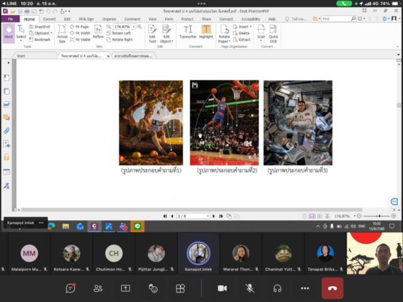The image size is (403, 302).
Task: Open the attachments paperclip panel
Action: point(7,131)
